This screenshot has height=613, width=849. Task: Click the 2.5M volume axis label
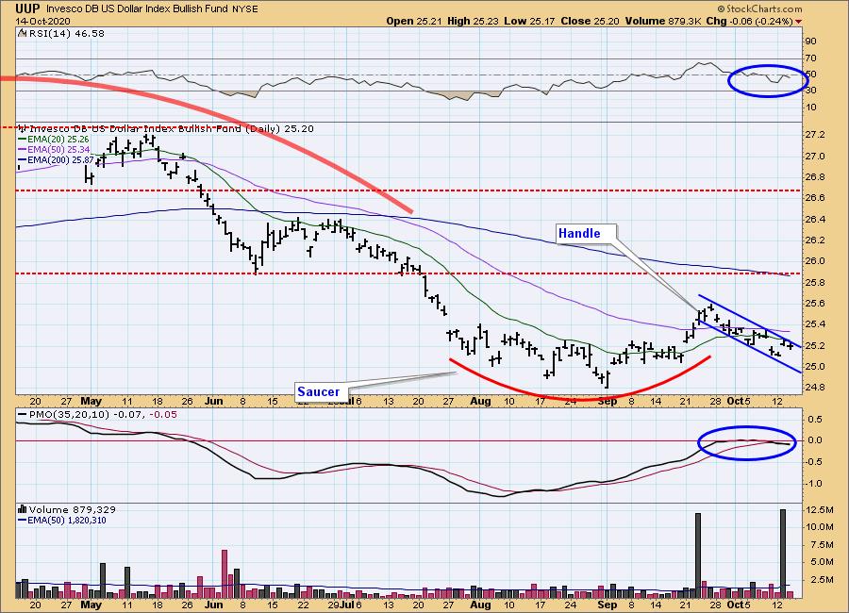coord(820,579)
